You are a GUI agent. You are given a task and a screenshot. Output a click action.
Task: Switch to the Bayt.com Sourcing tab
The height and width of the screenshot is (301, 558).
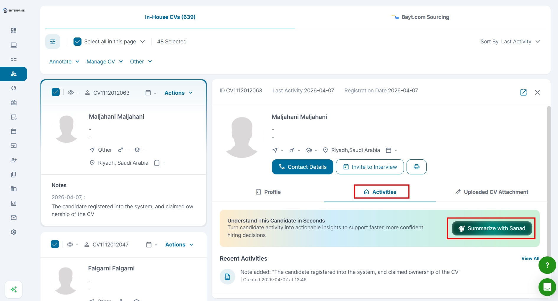coord(420,17)
